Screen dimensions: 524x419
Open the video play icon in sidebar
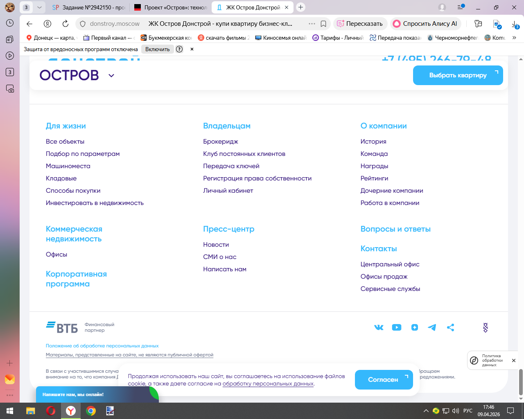tap(10, 56)
